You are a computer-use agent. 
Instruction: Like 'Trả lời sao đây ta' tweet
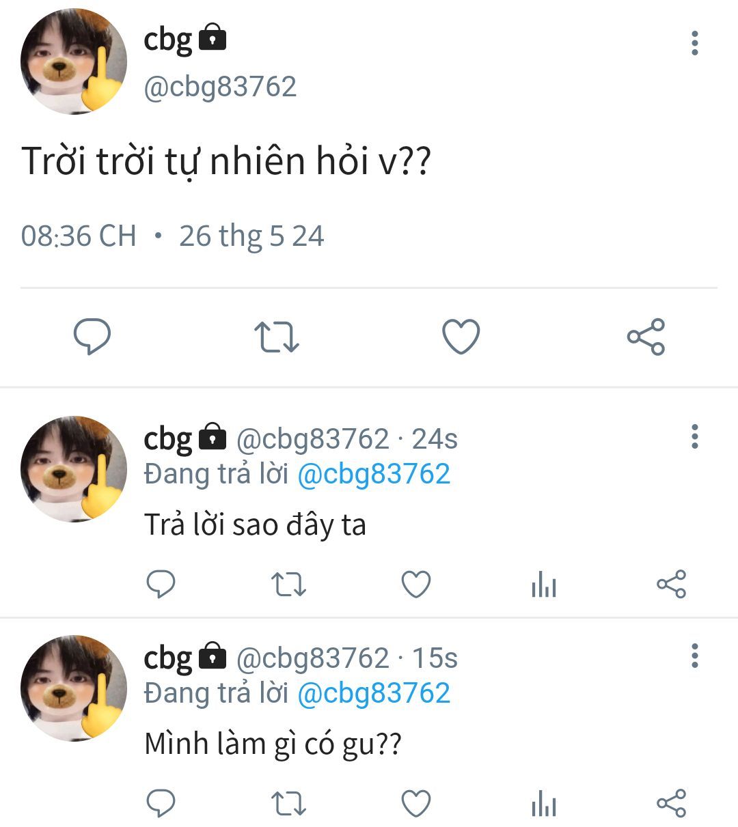416,585
